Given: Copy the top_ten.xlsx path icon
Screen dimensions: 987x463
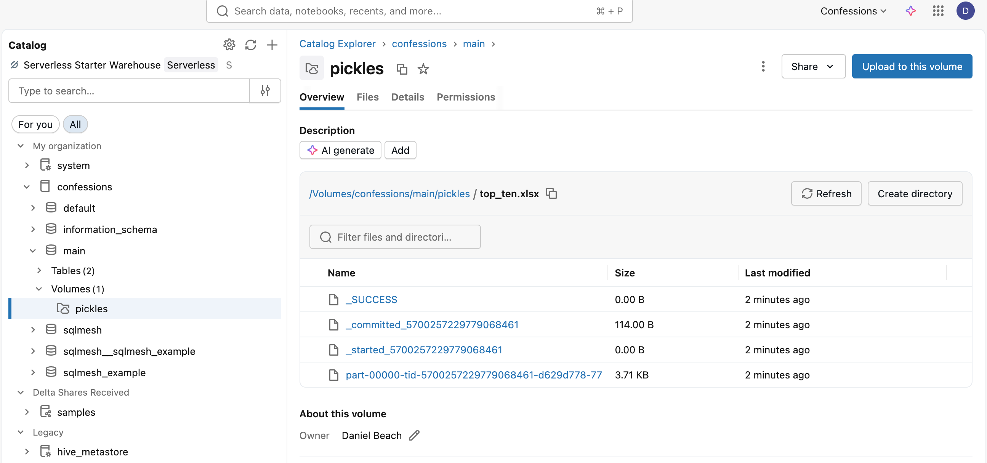Looking at the screenshot, I should pos(551,193).
